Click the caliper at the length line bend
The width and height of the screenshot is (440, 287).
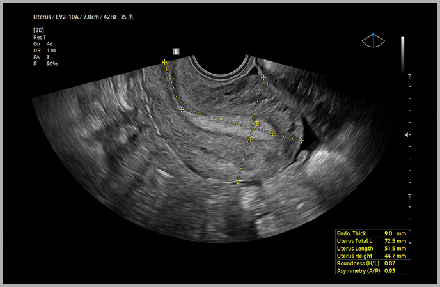(x=182, y=110)
